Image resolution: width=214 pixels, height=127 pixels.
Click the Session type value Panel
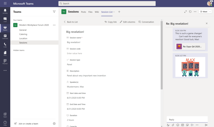click(x=69, y=64)
